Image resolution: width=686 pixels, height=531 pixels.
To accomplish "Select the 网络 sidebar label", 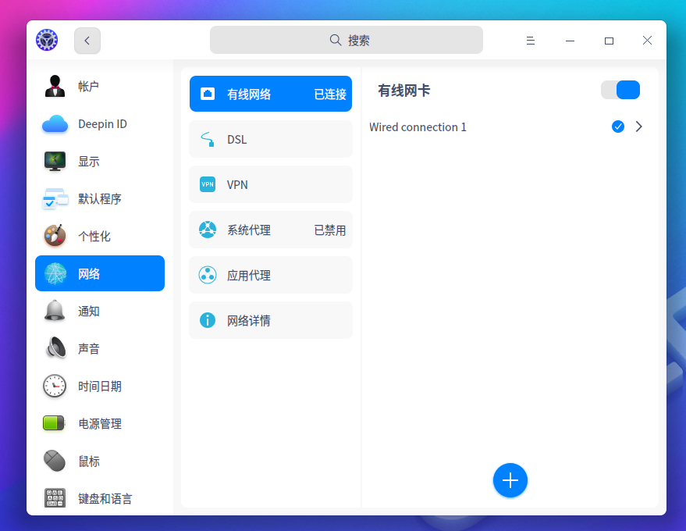I will coord(89,274).
